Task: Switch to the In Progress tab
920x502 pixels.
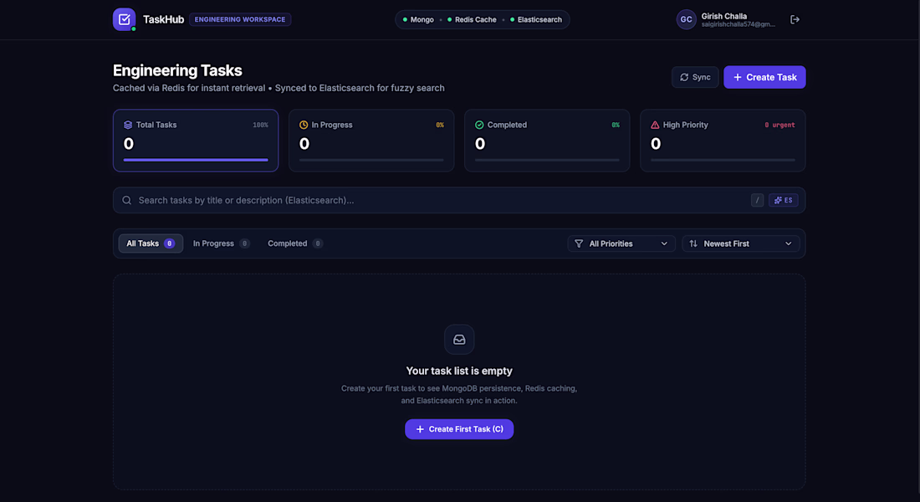Action: pos(221,243)
